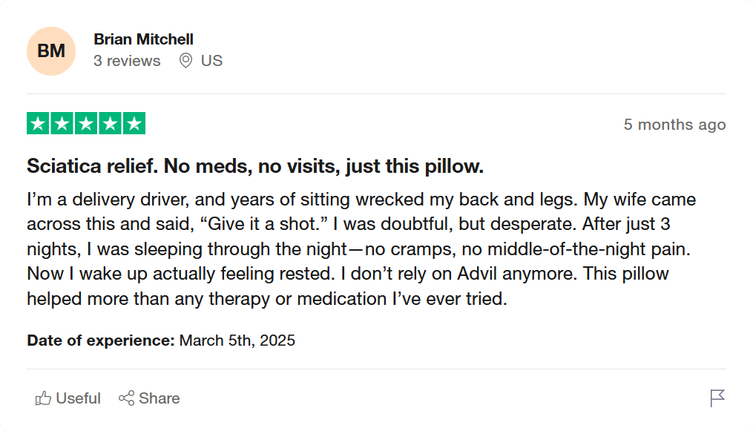Click the thumbs-up Useful icon
Viewport: 753px width, 431px height.
(x=43, y=398)
